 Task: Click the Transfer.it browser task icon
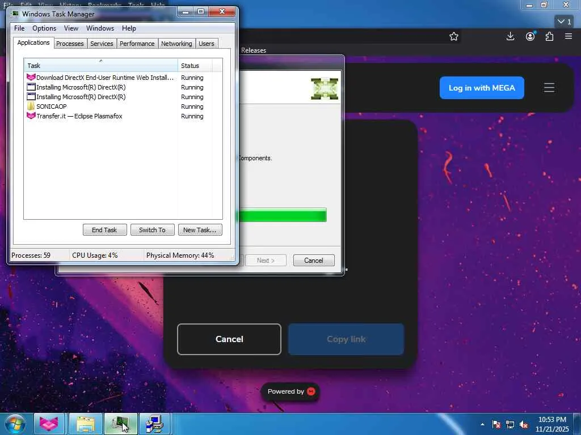(31, 116)
